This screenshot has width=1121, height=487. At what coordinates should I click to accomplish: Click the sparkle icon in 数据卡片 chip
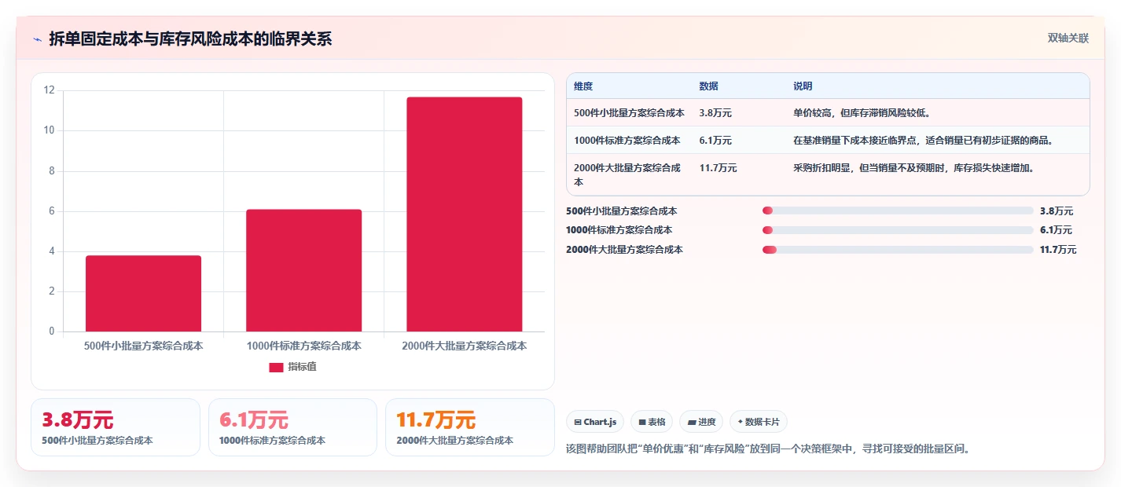740,422
